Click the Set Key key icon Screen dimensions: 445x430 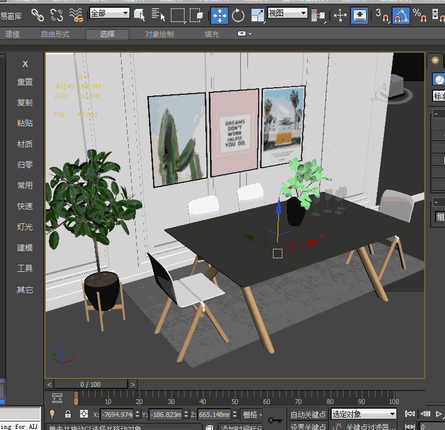coord(275,420)
